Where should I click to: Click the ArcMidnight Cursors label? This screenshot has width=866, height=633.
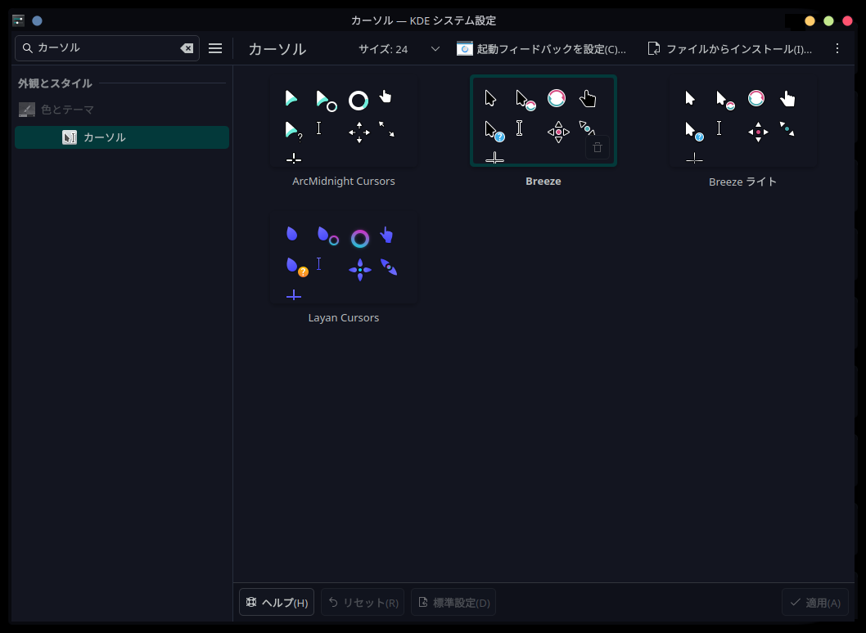coord(344,181)
